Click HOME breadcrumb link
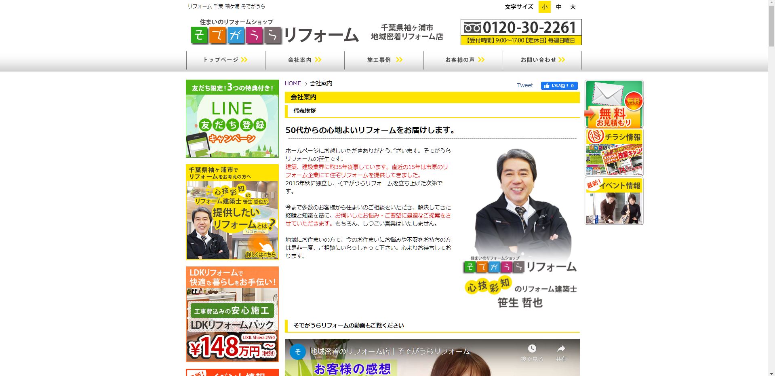The height and width of the screenshot is (376, 775). pyautogui.click(x=293, y=83)
